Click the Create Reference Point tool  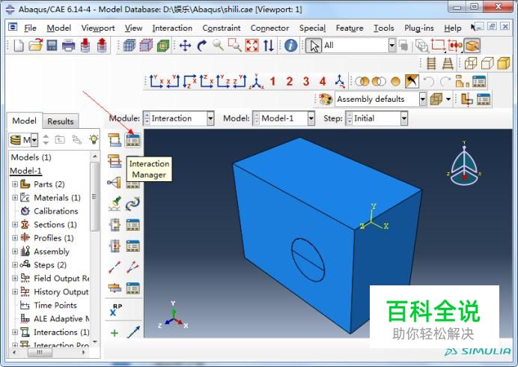tap(115, 310)
